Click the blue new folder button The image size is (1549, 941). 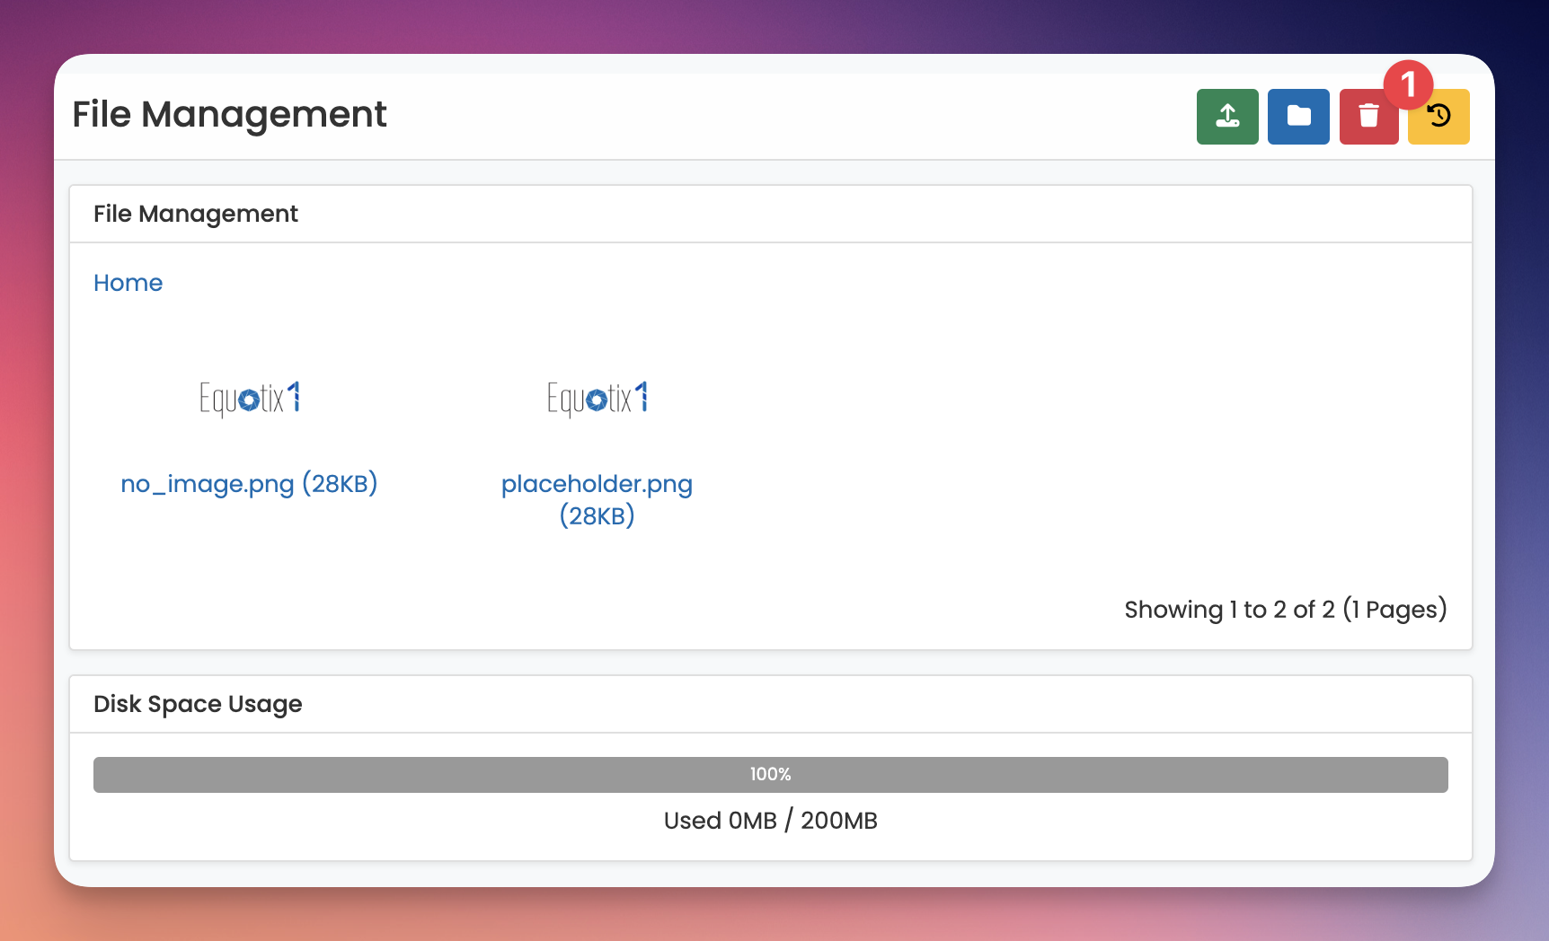tap(1298, 117)
